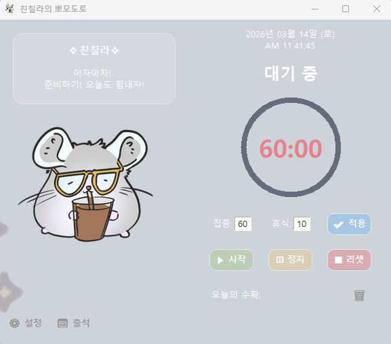Clear today's harvest with the trash icon
This screenshot has width=391, height=344.
pos(359,295)
